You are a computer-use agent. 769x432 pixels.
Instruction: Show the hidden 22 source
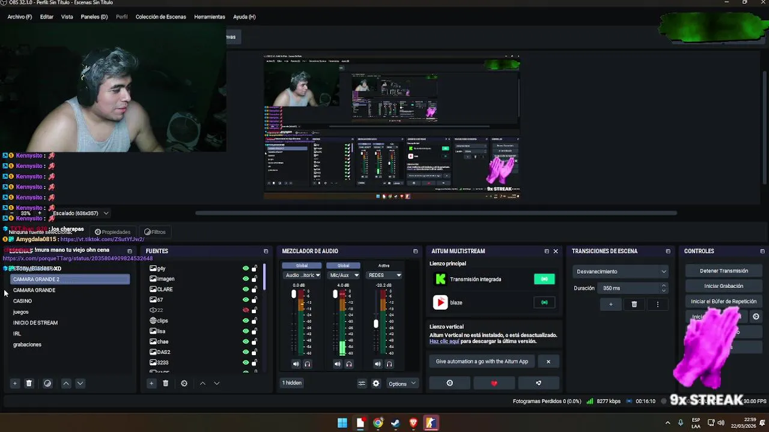[x=245, y=310]
